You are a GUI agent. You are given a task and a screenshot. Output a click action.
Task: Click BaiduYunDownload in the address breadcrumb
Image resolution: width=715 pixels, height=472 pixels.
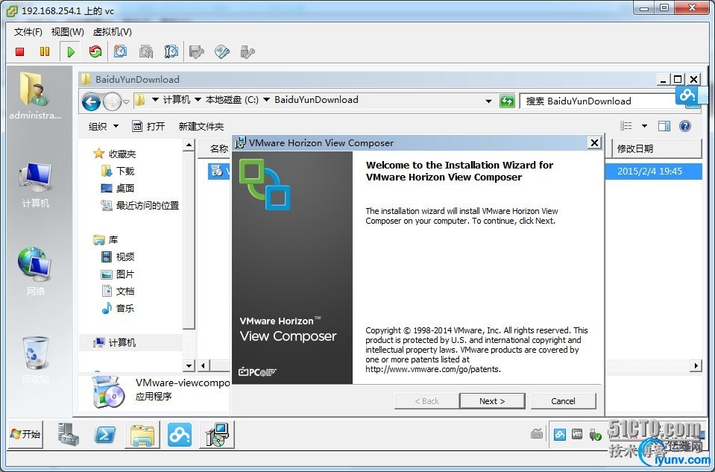(316, 99)
